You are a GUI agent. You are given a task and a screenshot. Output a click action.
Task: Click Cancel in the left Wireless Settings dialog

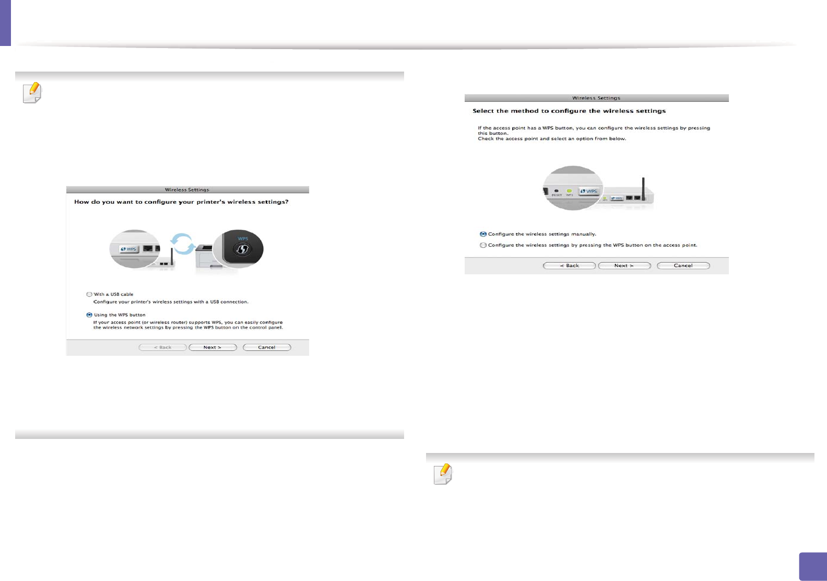tap(267, 347)
